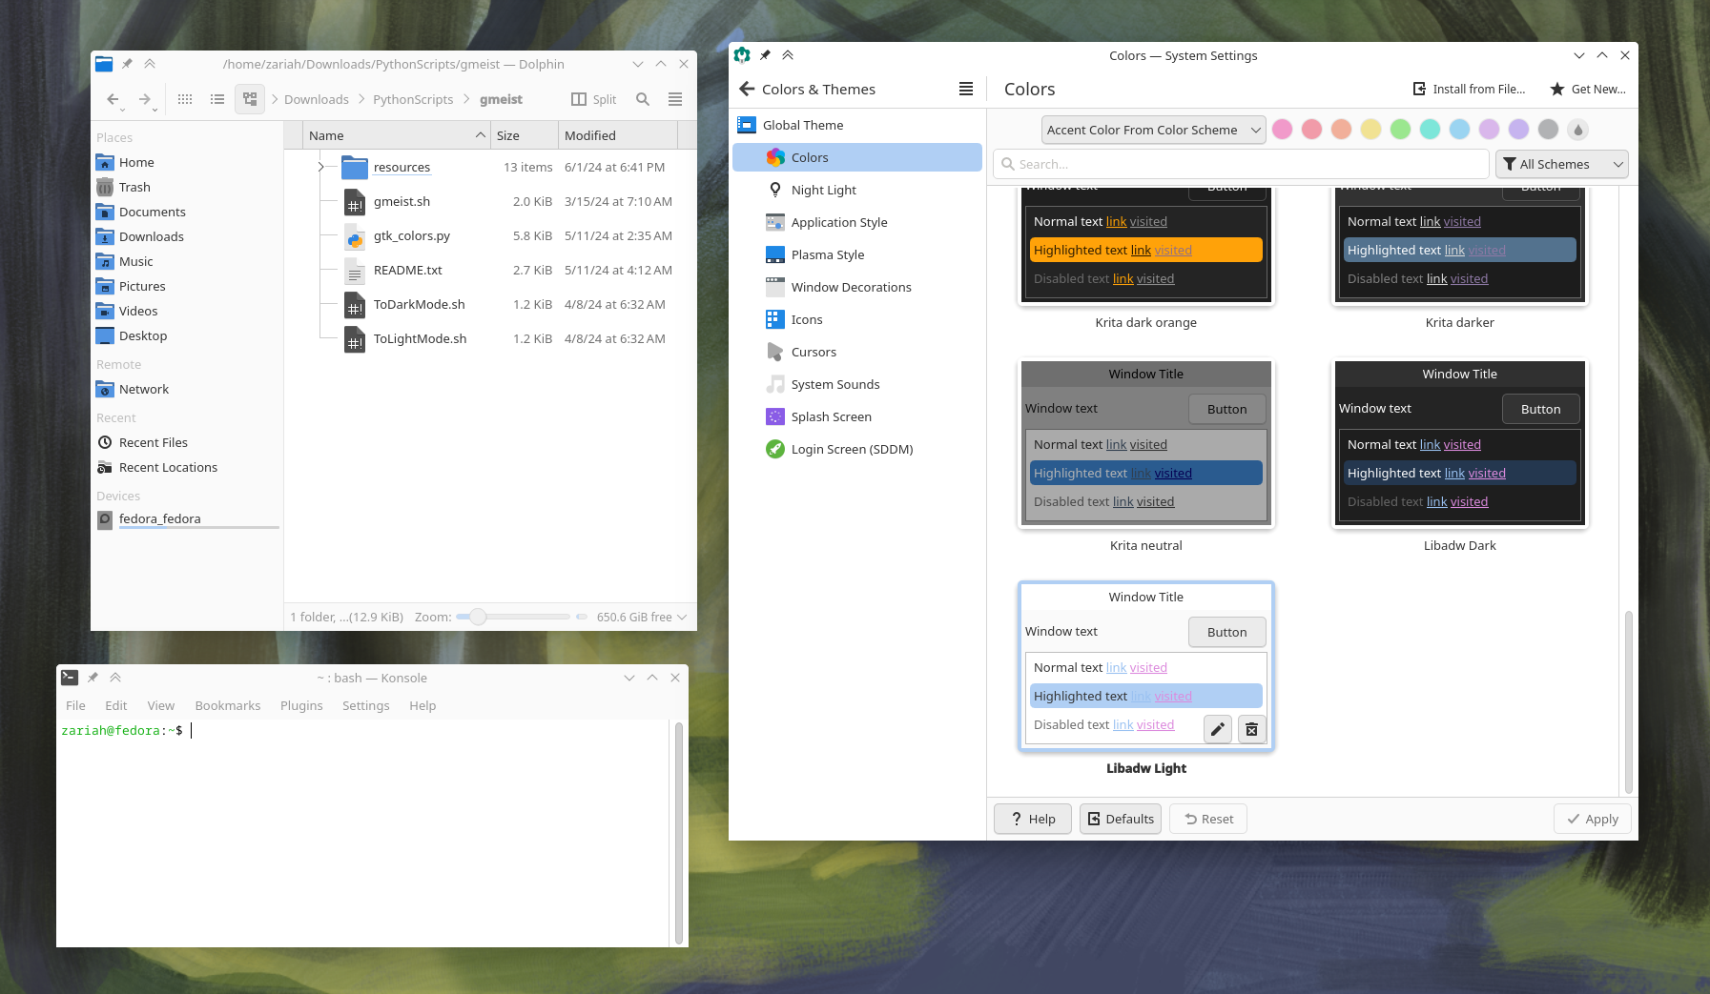Go forward in Dolphin navigation
Viewport: 1710px width, 994px height.
[145, 99]
